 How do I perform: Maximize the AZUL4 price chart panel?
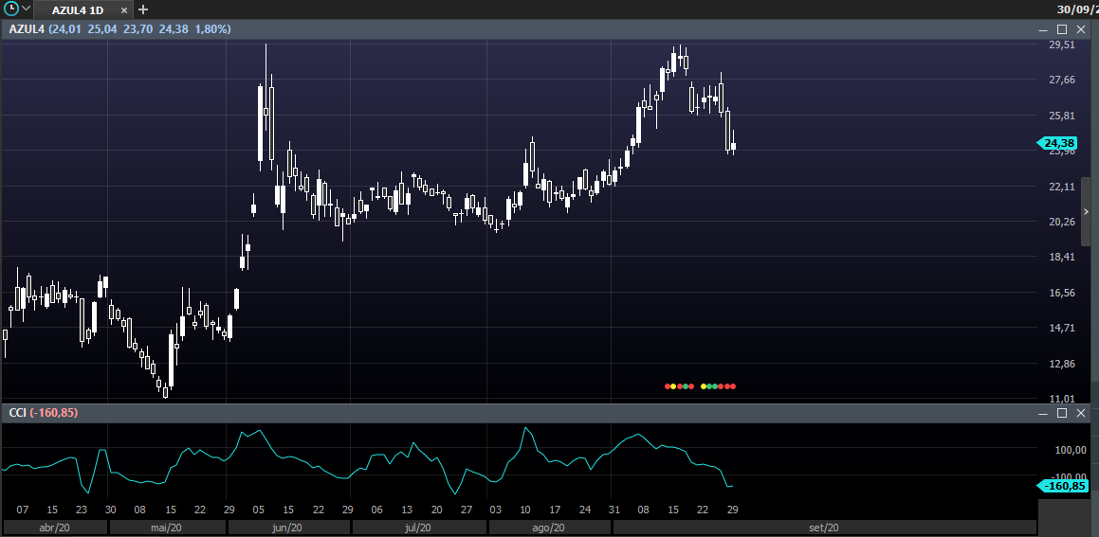(x=1062, y=29)
